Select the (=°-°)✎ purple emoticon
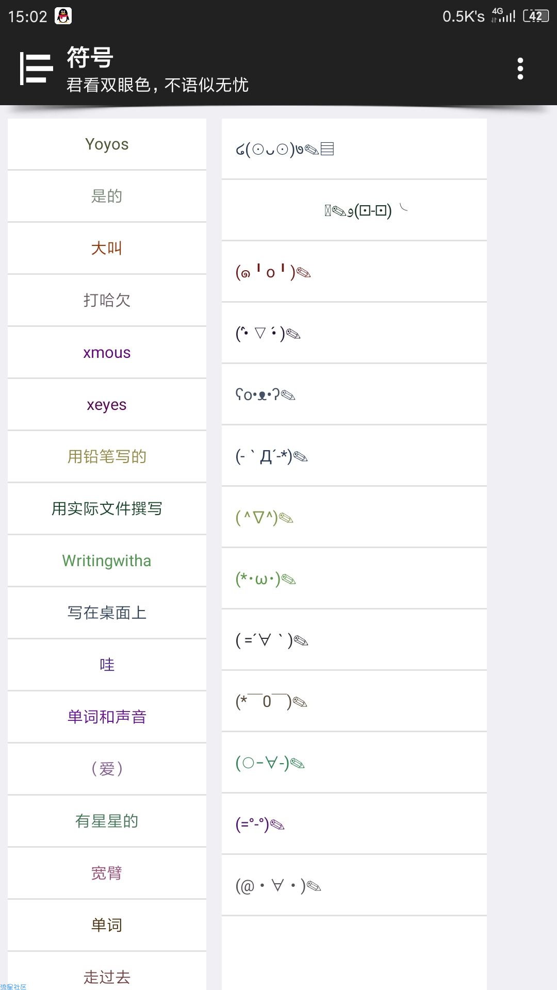The image size is (557, 990). (x=354, y=824)
